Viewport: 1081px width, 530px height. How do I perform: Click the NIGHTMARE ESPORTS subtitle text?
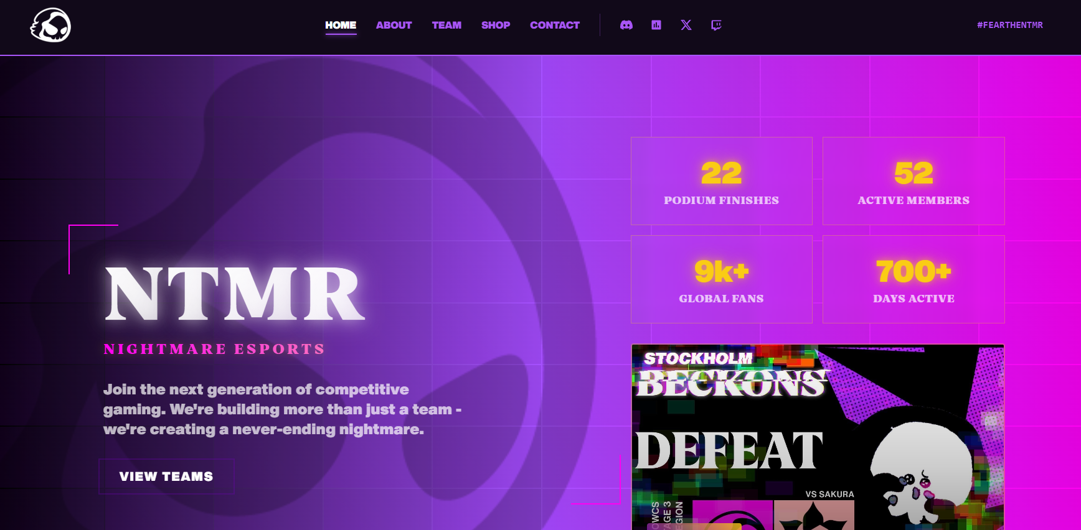pyautogui.click(x=214, y=349)
